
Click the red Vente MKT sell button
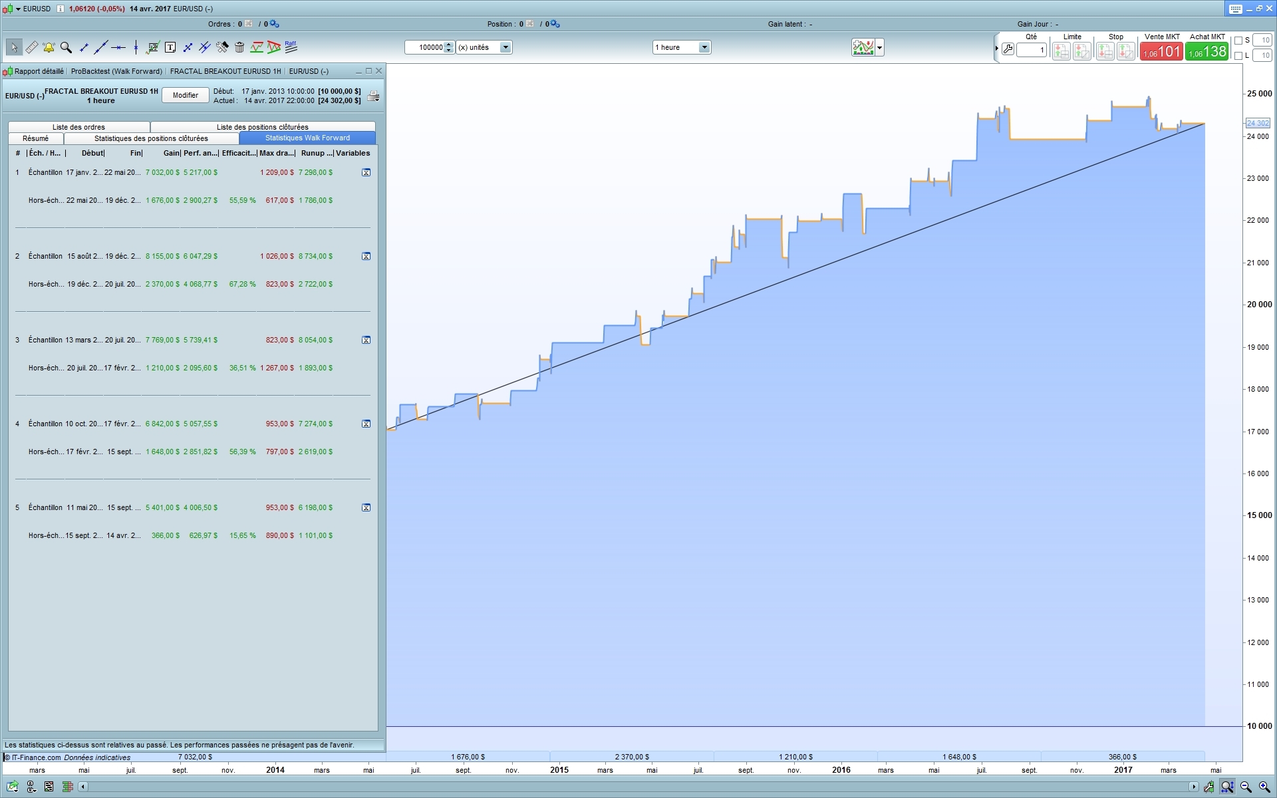[x=1161, y=51]
